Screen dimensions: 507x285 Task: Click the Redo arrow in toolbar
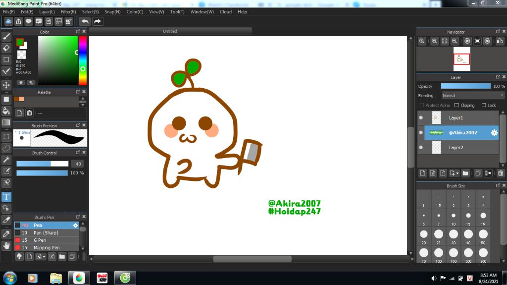[x=97, y=21]
